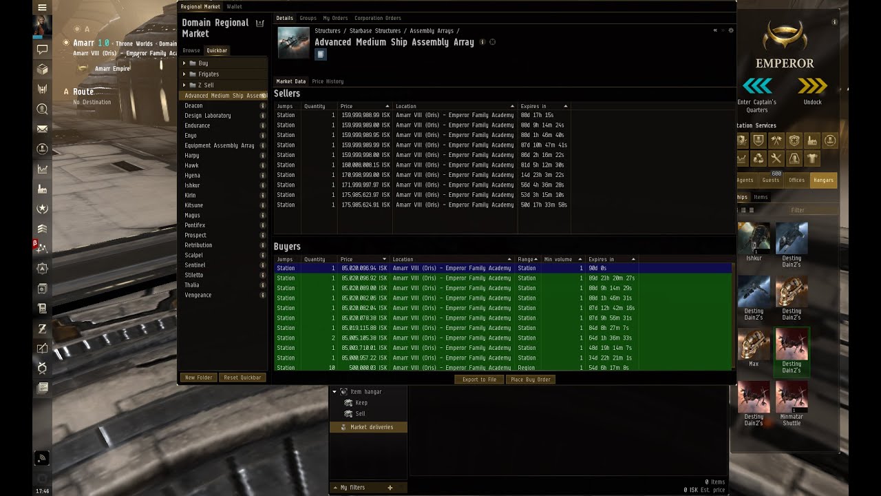Viewport: 881px width, 496px height.
Task: Expand the Buy folder in quickbar
Action: coord(184,63)
